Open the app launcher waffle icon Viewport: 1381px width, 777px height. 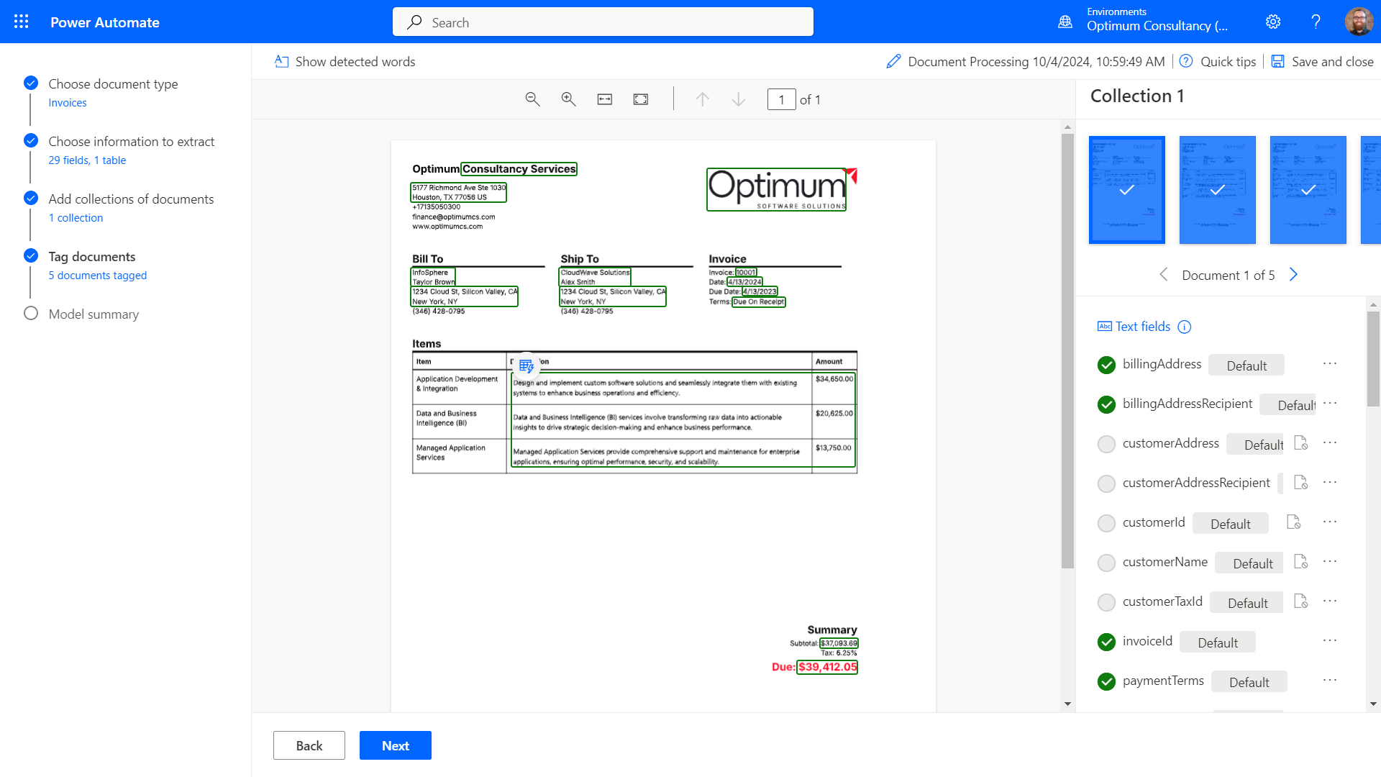coord(22,22)
